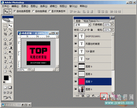Select the Brush tool
This screenshot has height=108, width=137.
tap(10, 39)
